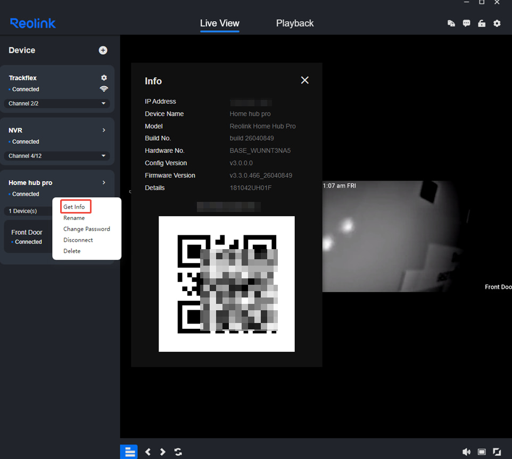Viewport: 512px width, 459px height.
Task: Switch to the Playback tab
Action: [x=295, y=23]
